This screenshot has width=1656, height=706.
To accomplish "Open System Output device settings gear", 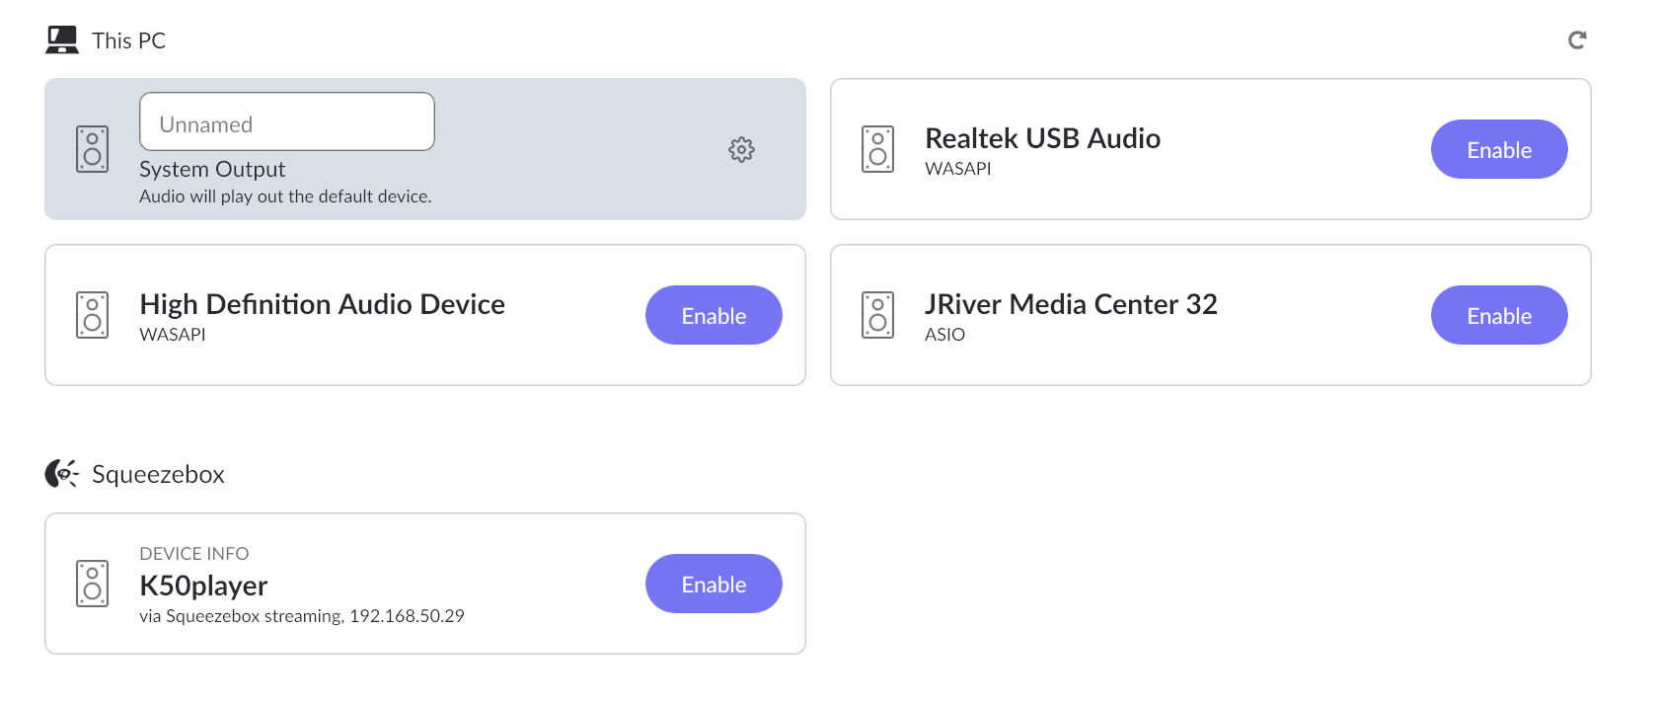I will click(741, 149).
